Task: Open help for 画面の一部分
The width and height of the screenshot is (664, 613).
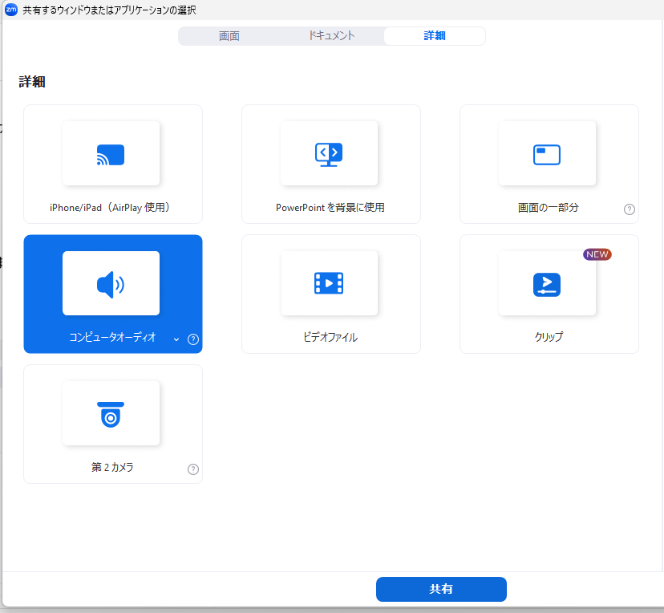Action: click(630, 209)
